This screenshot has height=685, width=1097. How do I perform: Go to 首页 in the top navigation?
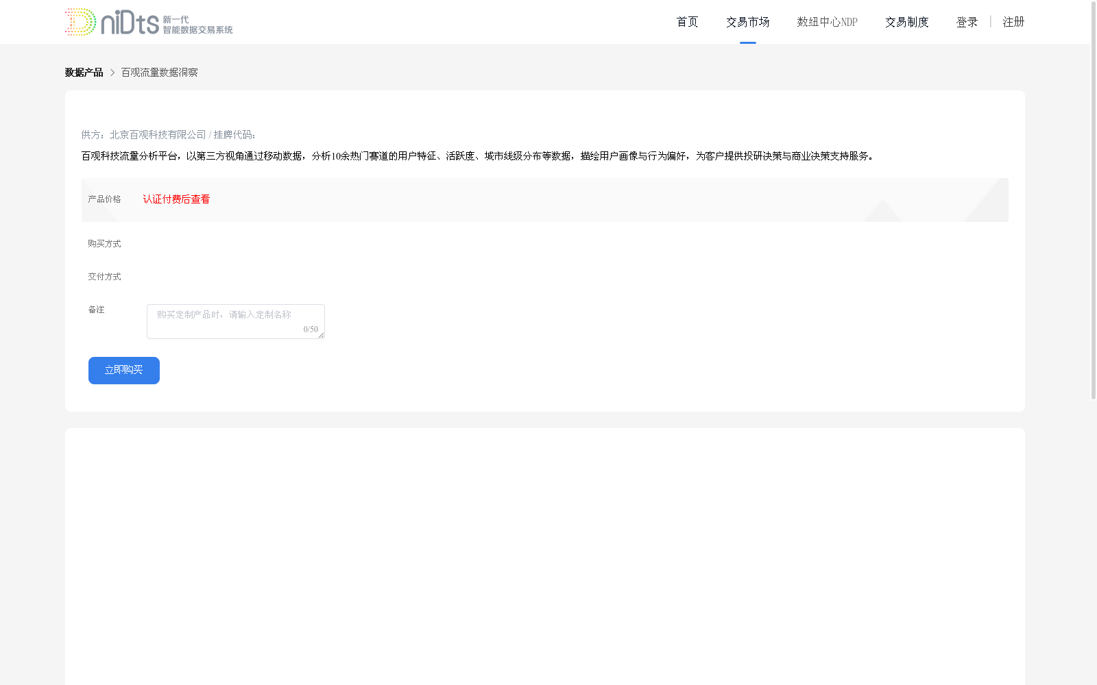click(x=687, y=22)
